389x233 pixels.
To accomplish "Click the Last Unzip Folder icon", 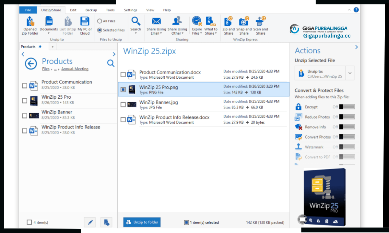I will tap(68, 21).
